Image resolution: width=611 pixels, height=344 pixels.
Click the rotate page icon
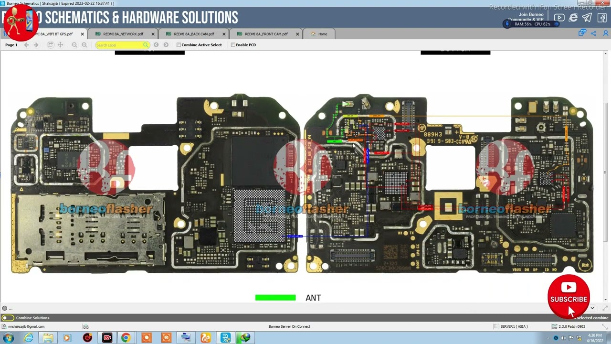[50, 45]
